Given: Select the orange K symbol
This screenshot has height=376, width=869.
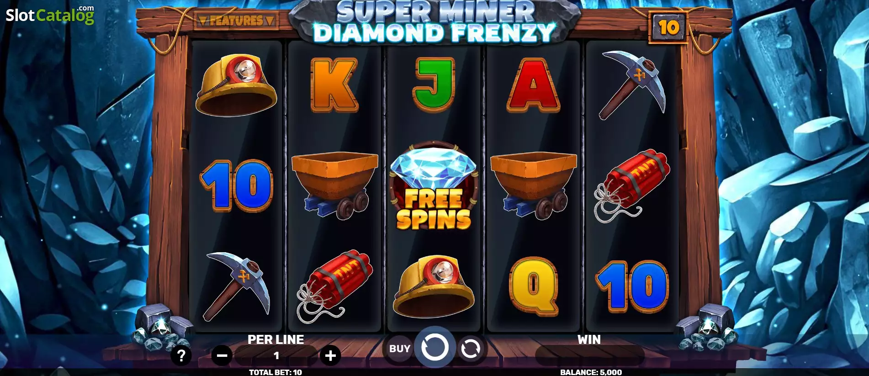Looking at the screenshot, I should pyautogui.click(x=334, y=85).
